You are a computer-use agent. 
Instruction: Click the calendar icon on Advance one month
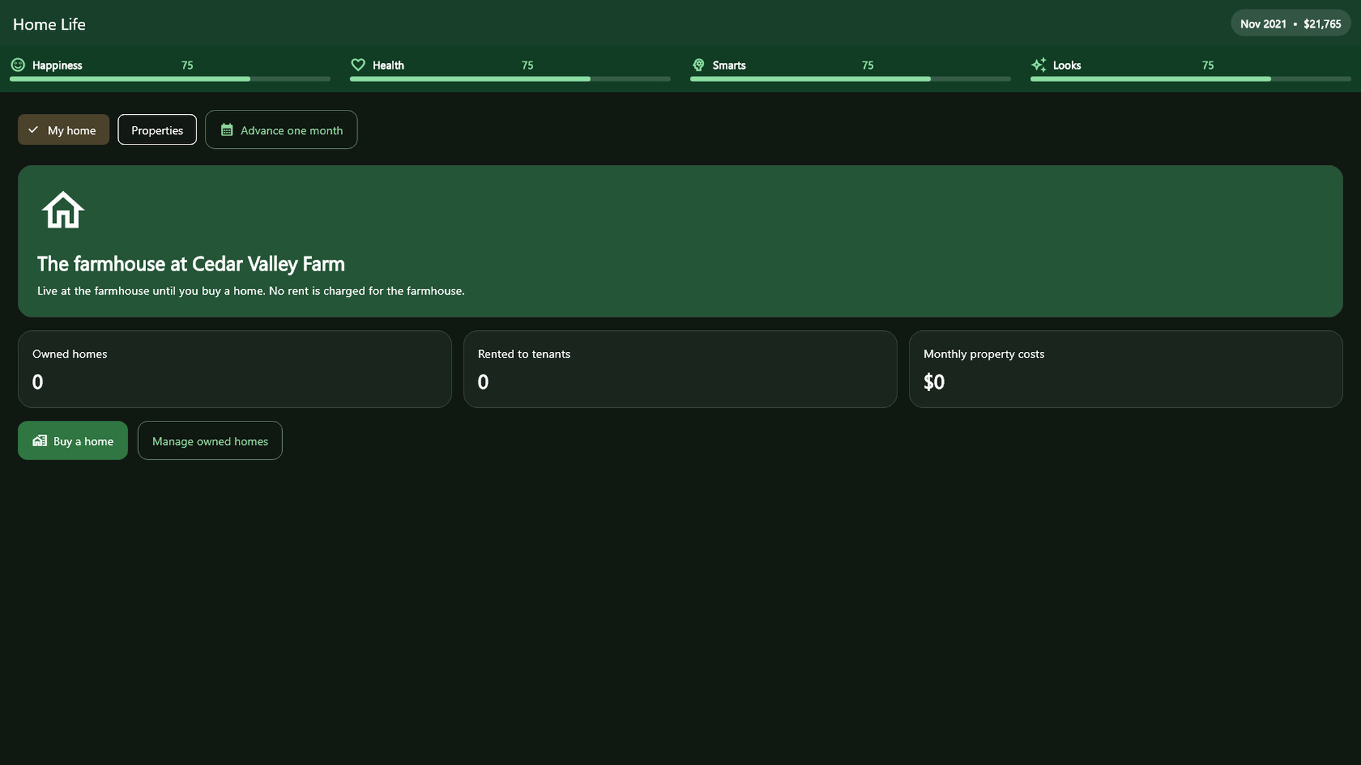coord(227,130)
